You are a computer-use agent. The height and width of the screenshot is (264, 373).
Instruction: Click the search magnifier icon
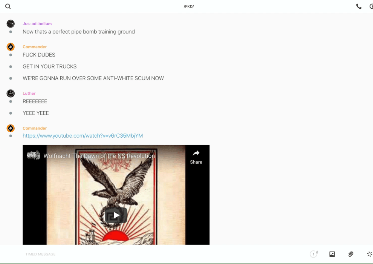point(8,6)
